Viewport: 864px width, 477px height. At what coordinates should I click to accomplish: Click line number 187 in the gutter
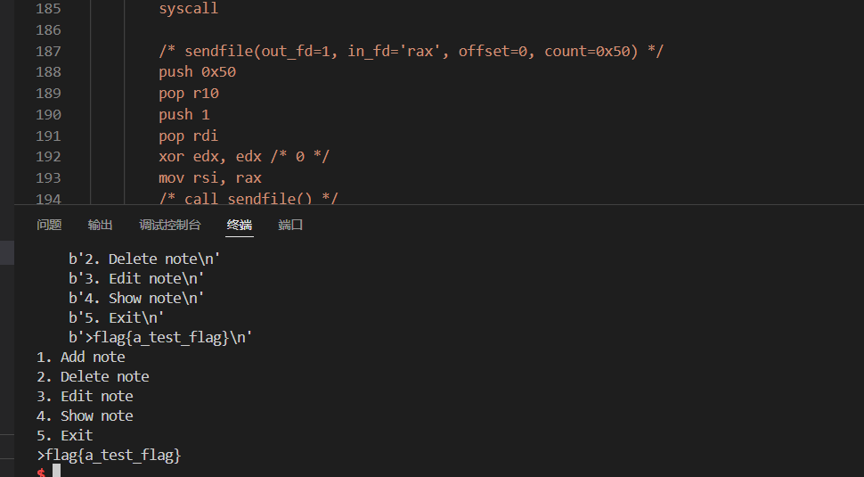[48, 51]
